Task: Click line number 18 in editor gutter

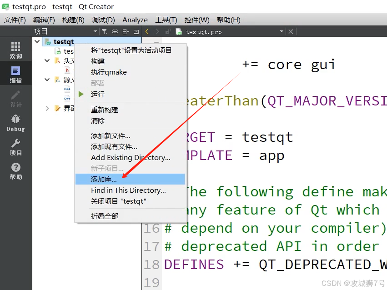Action: pyautogui.click(x=151, y=265)
